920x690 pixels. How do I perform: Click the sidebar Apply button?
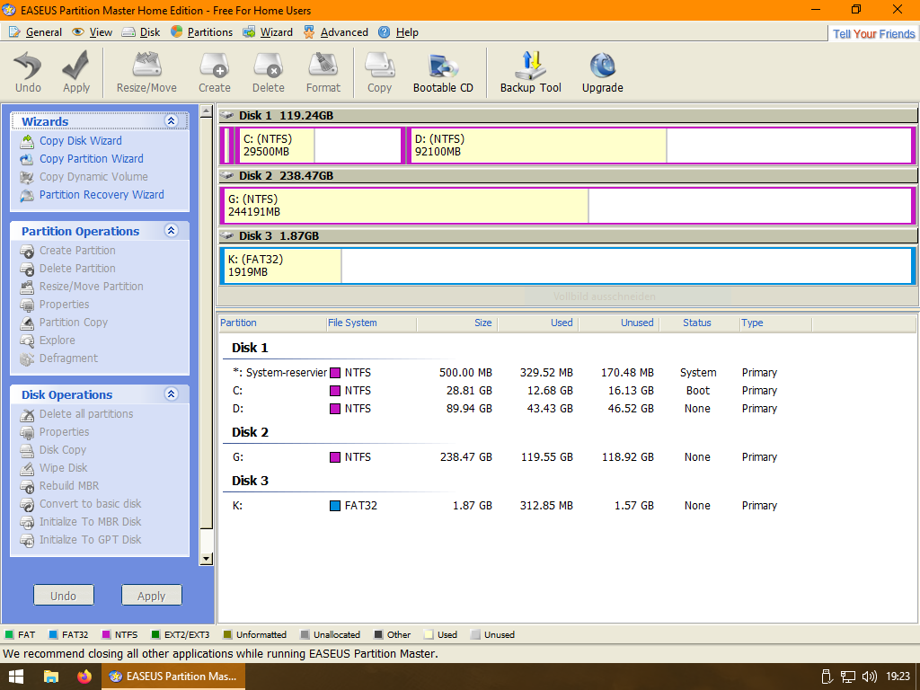[151, 596]
